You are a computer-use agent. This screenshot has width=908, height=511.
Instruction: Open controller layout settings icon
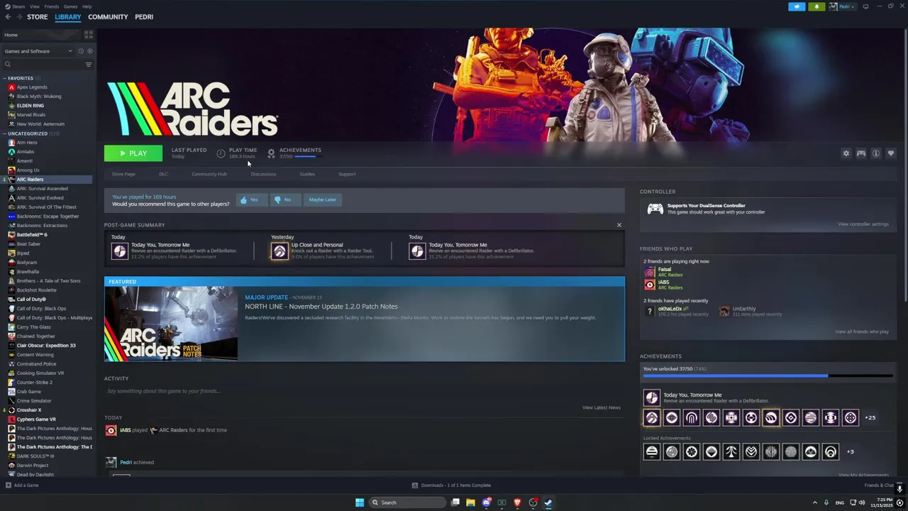tap(860, 153)
